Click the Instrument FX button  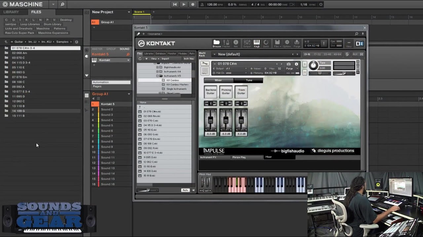point(215,157)
